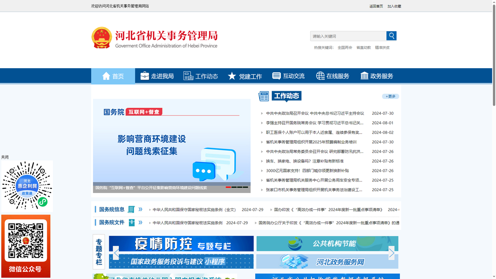Open news 省机关事务管理局组织开展2025年预算编制业务培训
Screen dimensions: 496x279
point(311,142)
